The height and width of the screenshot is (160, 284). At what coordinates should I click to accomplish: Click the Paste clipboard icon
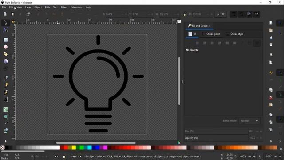pyautogui.click(x=271, y=105)
